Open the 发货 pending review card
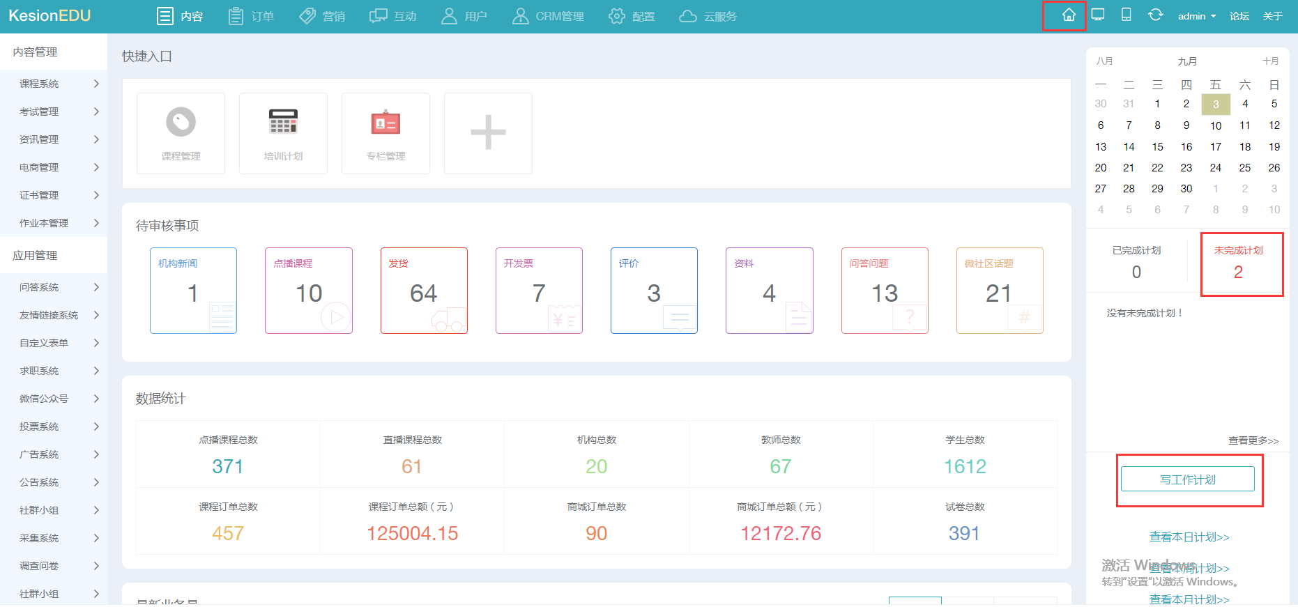Image resolution: width=1298 pixels, height=607 pixels. (x=424, y=291)
